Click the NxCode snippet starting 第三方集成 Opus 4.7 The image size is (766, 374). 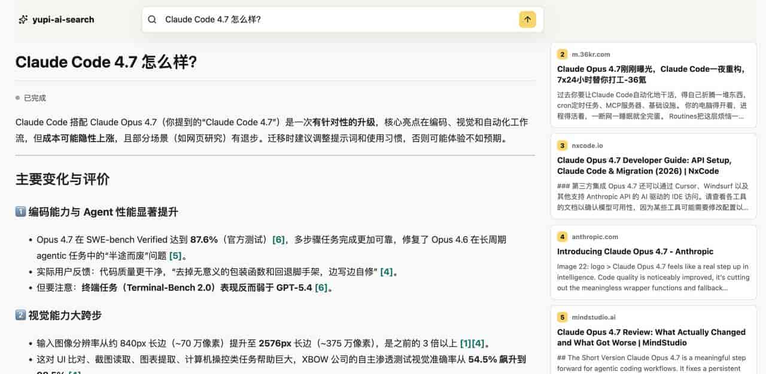click(653, 197)
